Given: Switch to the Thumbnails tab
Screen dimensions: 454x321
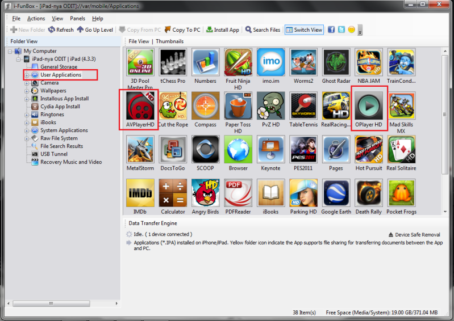Looking at the screenshot, I should [170, 41].
